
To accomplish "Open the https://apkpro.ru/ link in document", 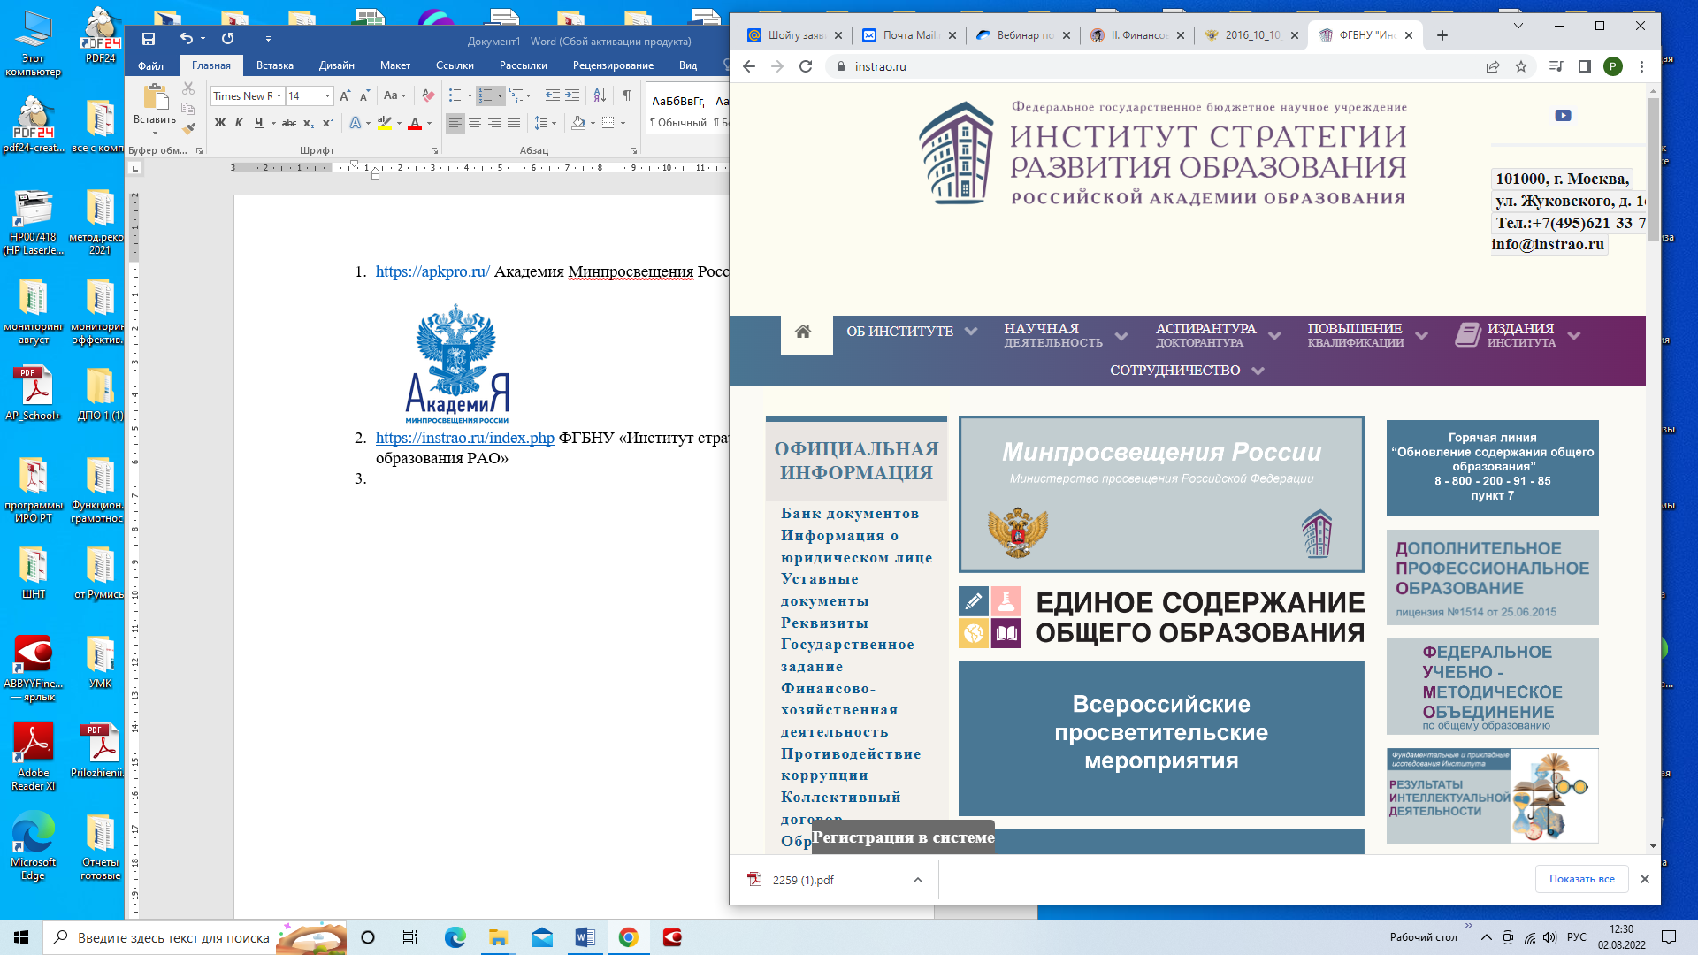I will point(432,271).
